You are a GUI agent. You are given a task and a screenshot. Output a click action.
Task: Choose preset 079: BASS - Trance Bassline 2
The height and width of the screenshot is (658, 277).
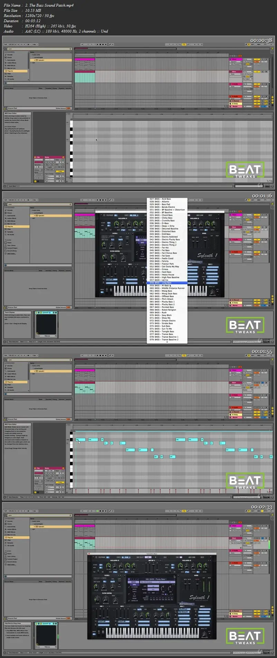pos(167,340)
